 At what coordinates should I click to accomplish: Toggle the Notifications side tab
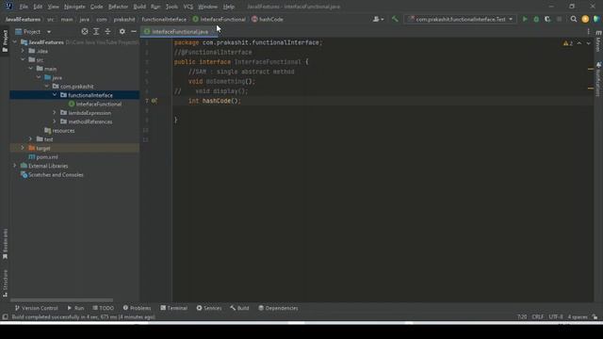598,80
